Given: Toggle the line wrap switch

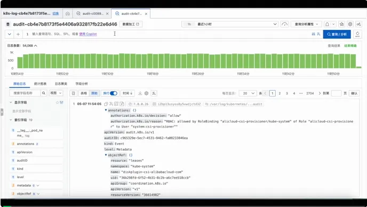Looking at the screenshot, I should pos(114,93).
